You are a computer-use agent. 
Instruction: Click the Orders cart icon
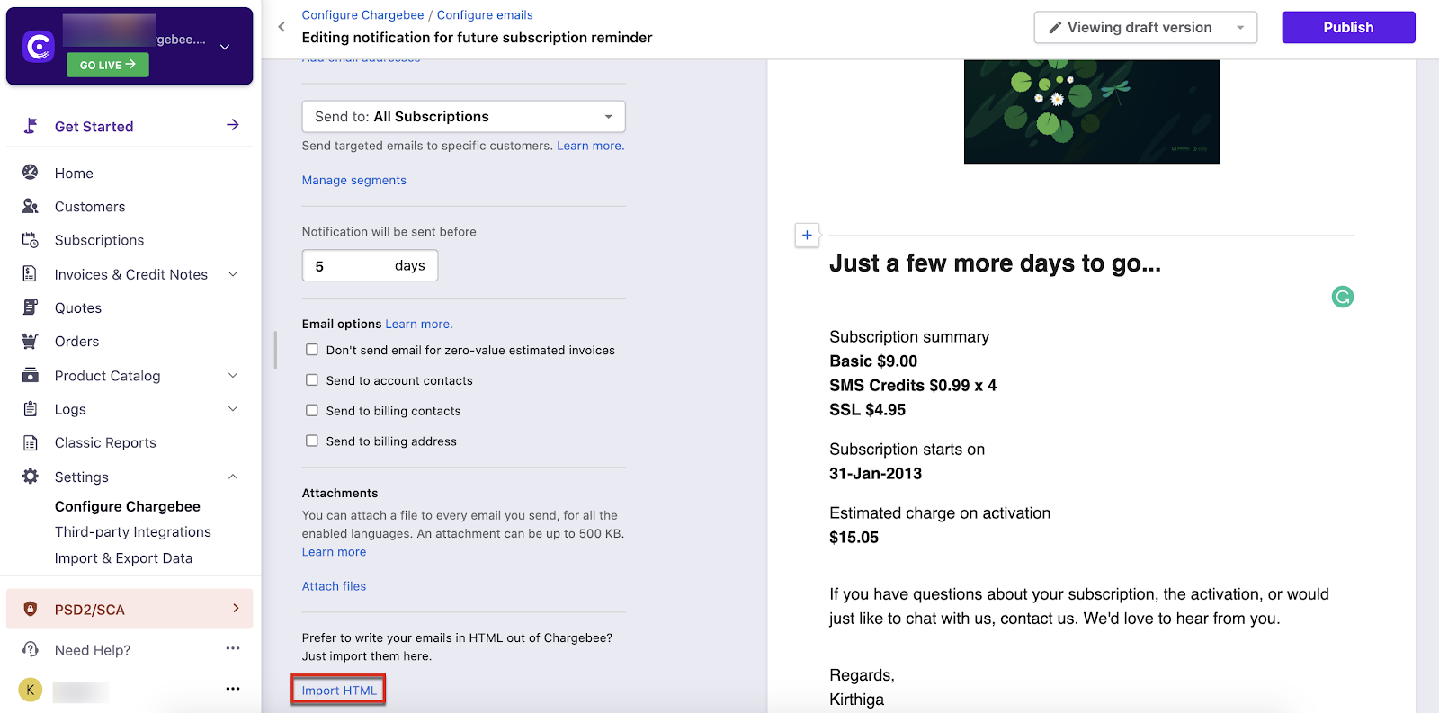(x=31, y=342)
